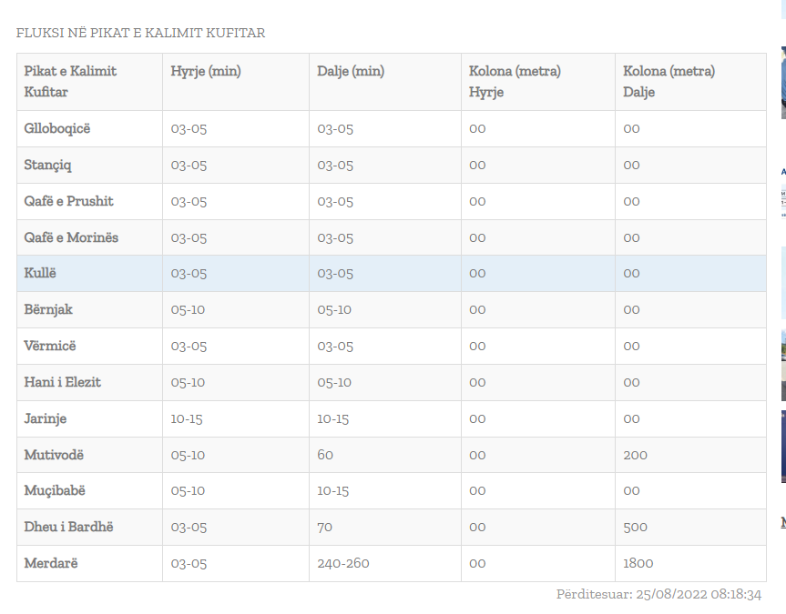Click the Përditesuar update timestamp
786x614 pixels.
(658, 594)
